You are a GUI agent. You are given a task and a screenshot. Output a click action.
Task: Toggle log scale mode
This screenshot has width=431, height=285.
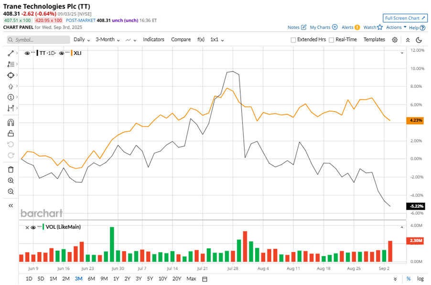[x=420, y=279]
